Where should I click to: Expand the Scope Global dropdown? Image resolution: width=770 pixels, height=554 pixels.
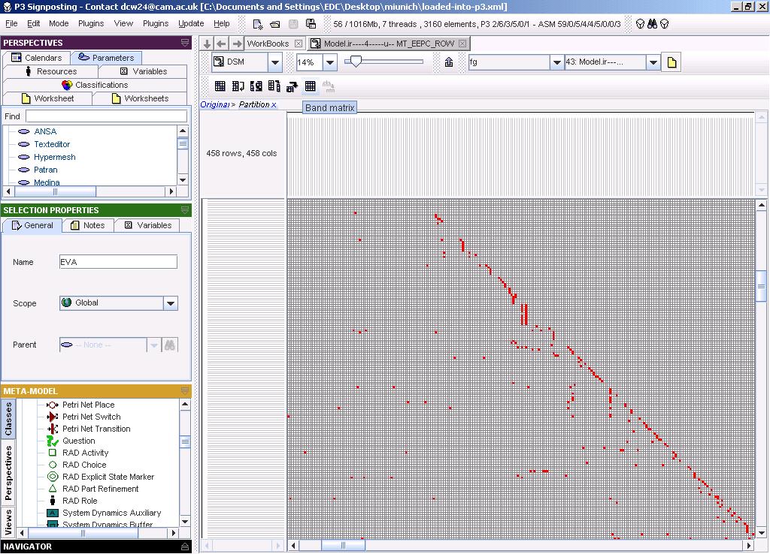(171, 303)
